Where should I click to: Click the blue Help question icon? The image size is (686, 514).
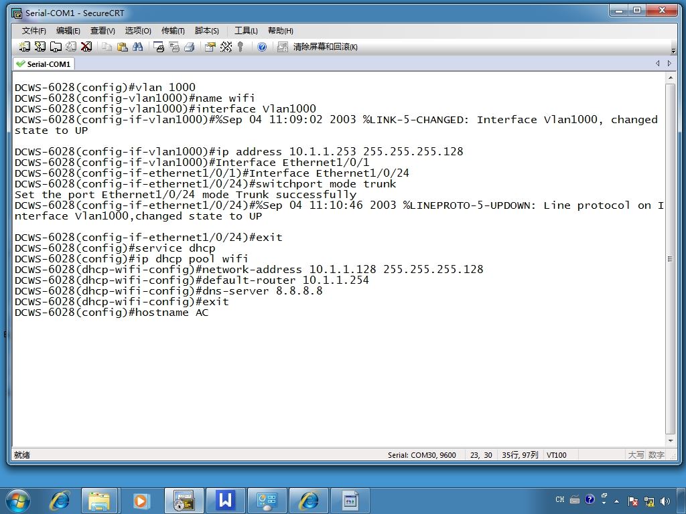pos(262,47)
